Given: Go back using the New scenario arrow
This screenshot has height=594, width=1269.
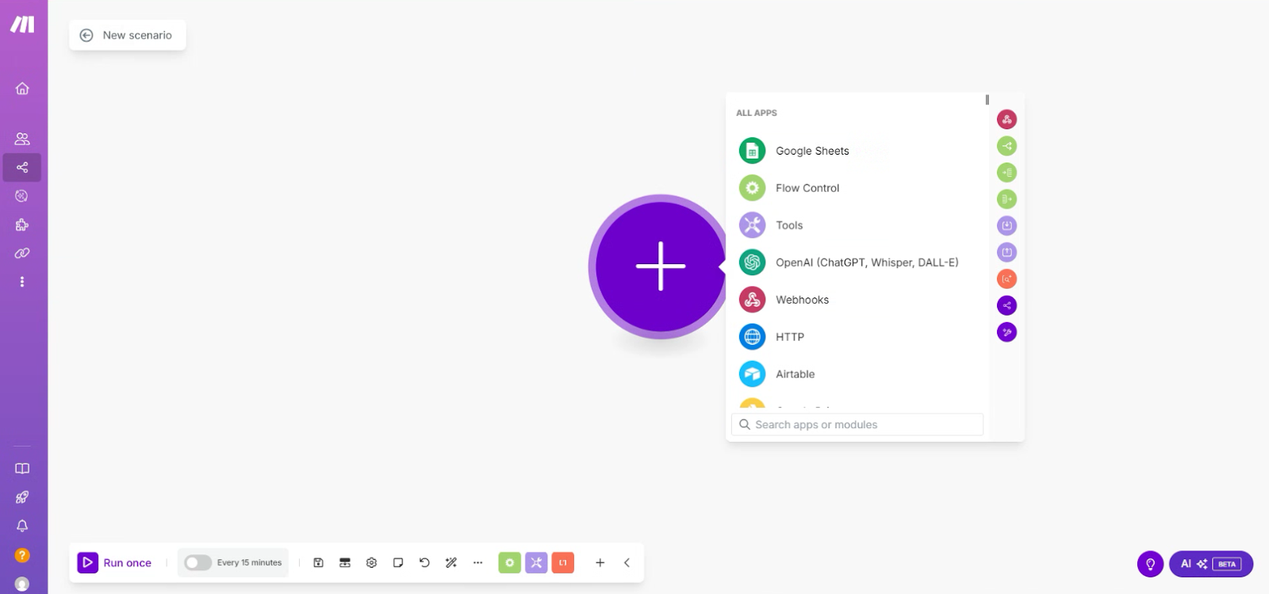Looking at the screenshot, I should 86,35.
